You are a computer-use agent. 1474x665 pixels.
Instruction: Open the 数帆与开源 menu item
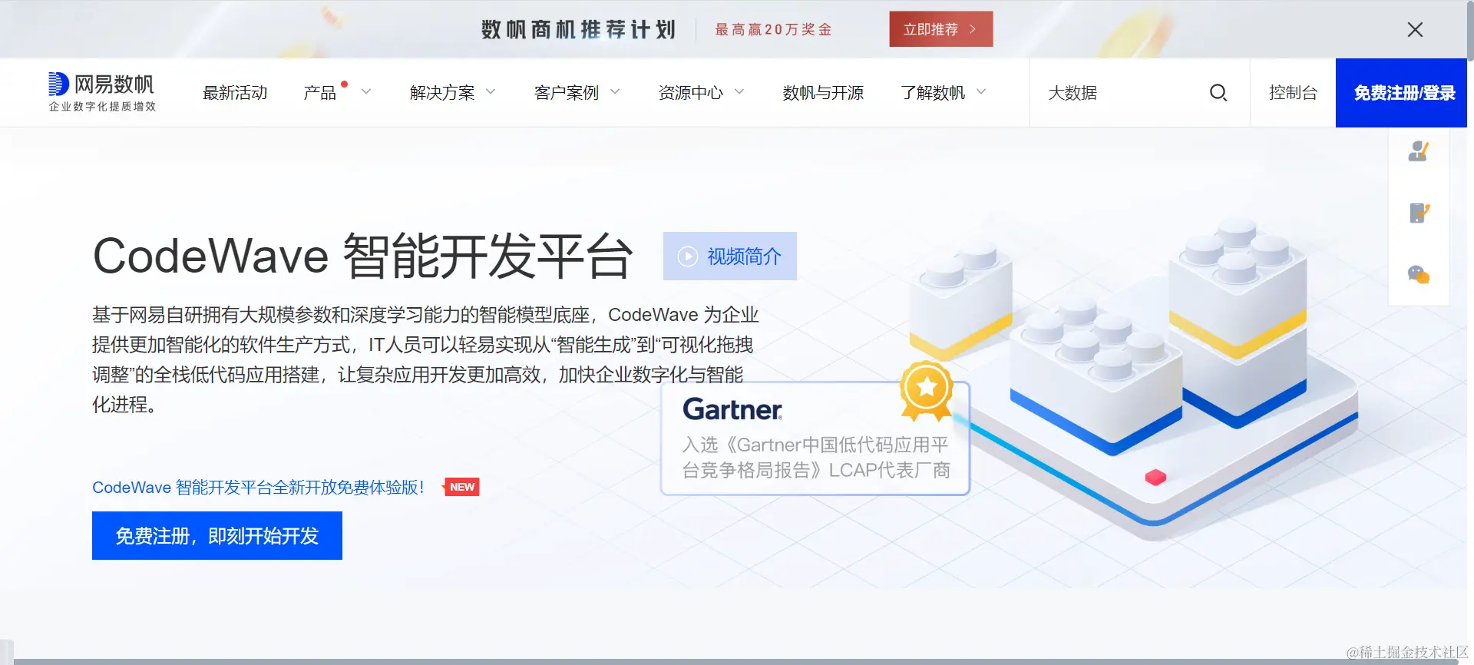[x=823, y=93]
